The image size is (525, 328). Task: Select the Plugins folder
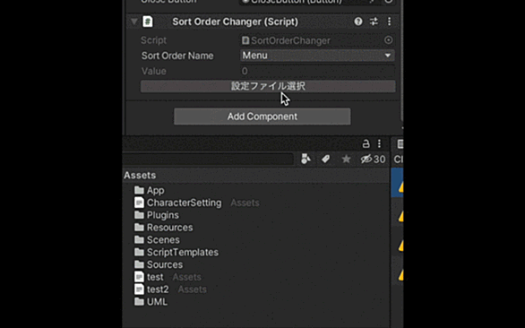pyautogui.click(x=163, y=215)
